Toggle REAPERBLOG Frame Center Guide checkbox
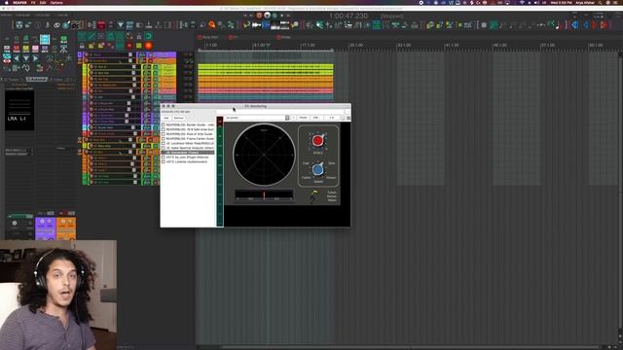The height and width of the screenshot is (350, 623). [164, 138]
